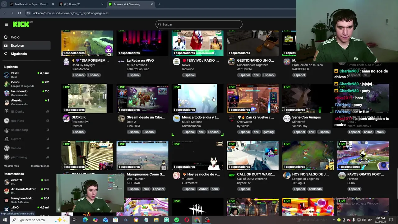Open followed channel Aleekix
Screen dimensions: 398x224
point(26,102)
